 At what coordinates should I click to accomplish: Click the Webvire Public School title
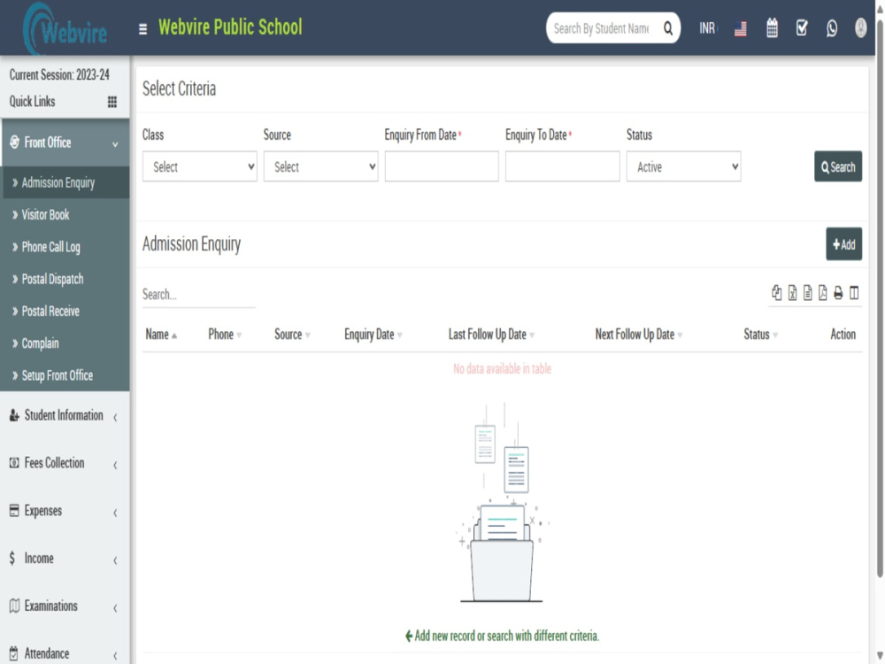click(x=230, y=27)
